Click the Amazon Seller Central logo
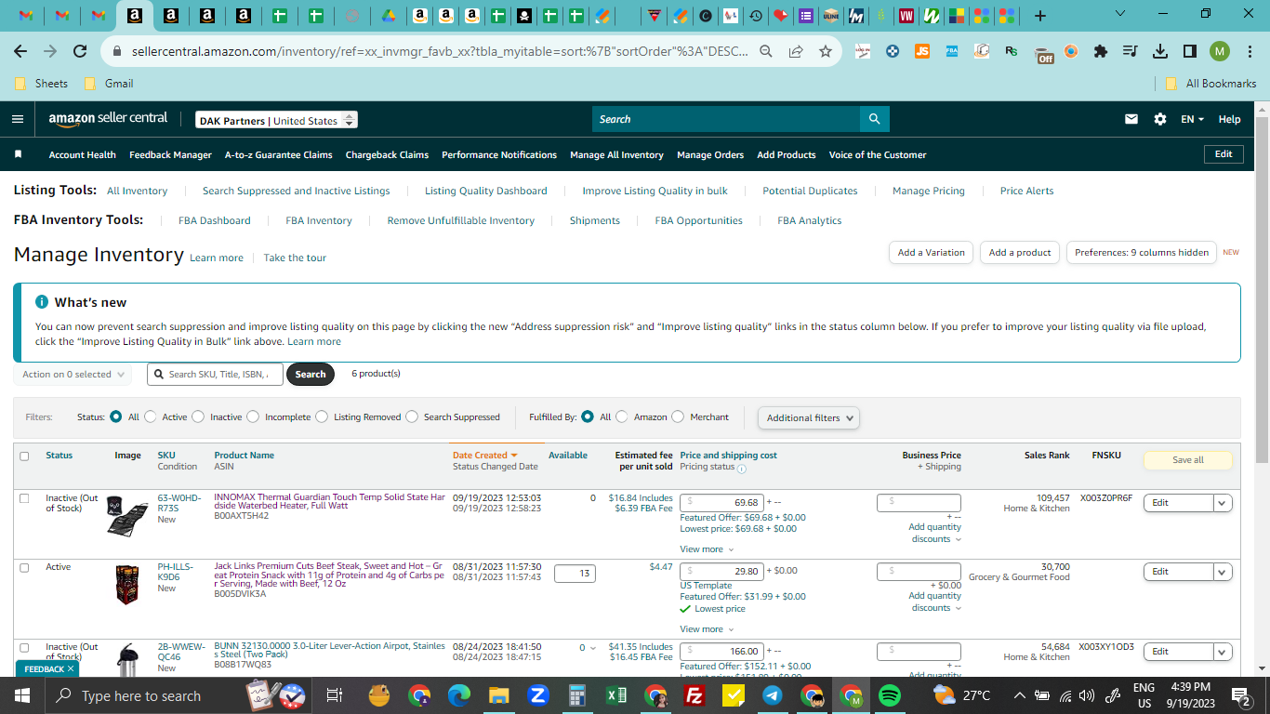Image resolution: width=1270 pixels, height=714 pixels. 108,119
